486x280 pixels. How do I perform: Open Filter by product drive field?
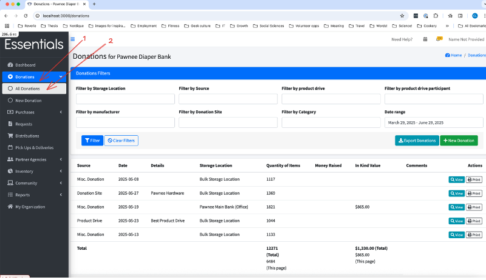click(331, 99)
